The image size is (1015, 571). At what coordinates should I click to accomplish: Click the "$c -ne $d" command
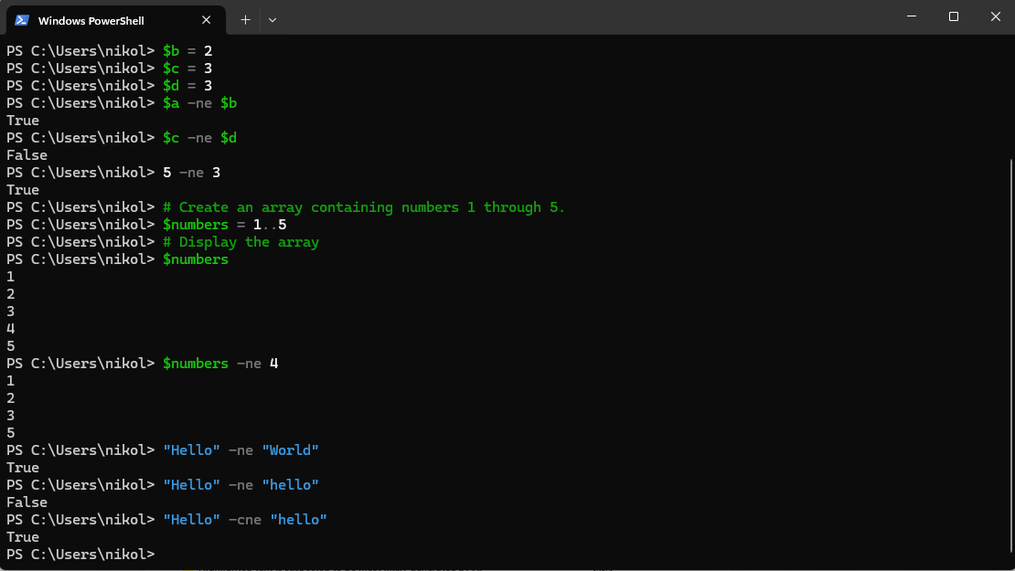pyautogui.click(x=199, y=138)
